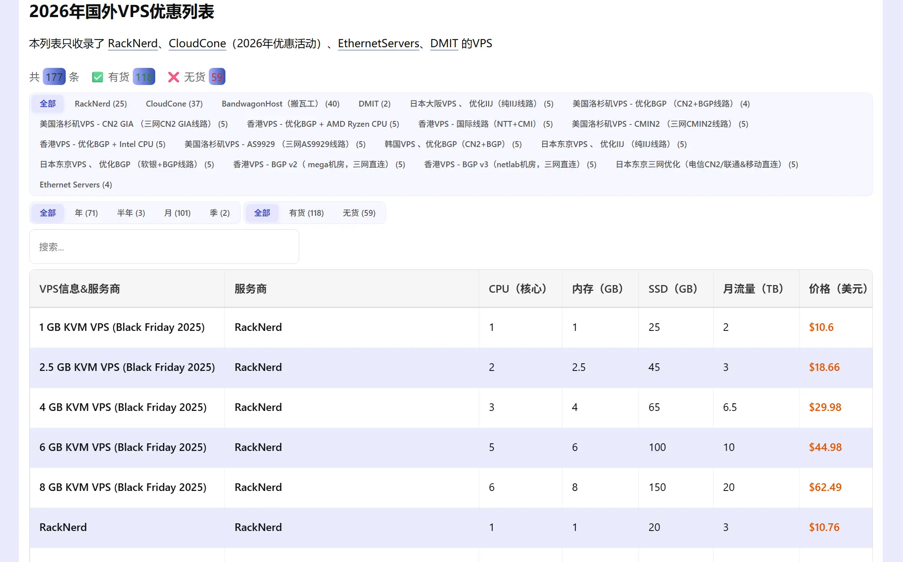Filter by CloudCone (37) tab
The image size is (903, 562).
pos(174,104)
